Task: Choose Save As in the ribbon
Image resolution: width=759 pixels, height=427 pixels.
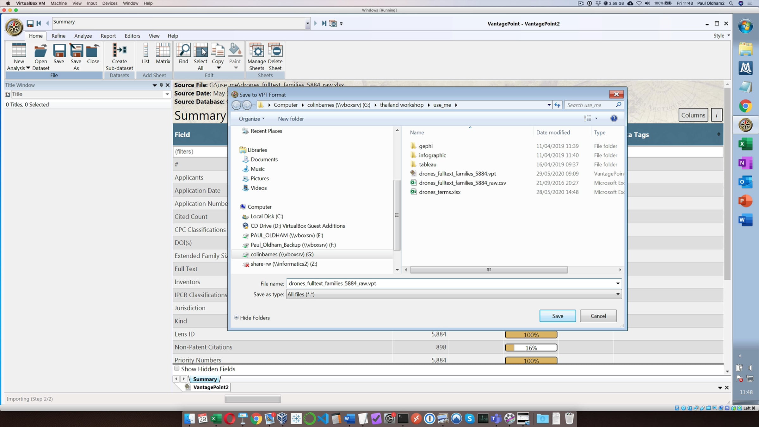Action: point(76,57)
